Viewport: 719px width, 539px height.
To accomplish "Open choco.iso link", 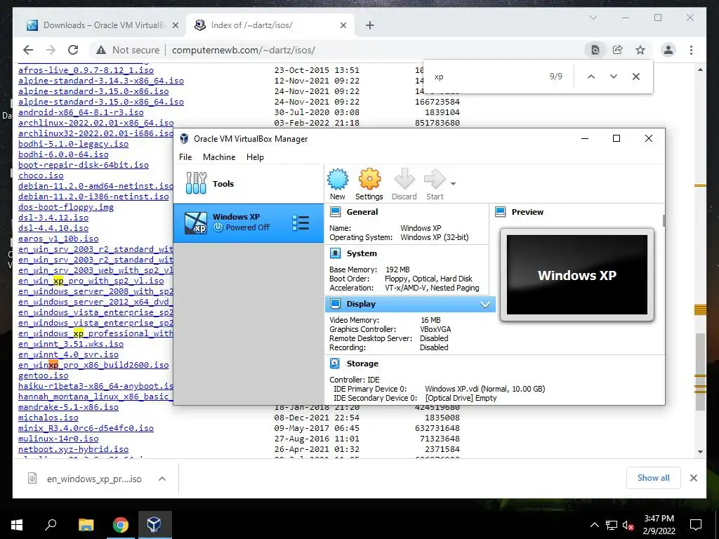I will point(41,175).
